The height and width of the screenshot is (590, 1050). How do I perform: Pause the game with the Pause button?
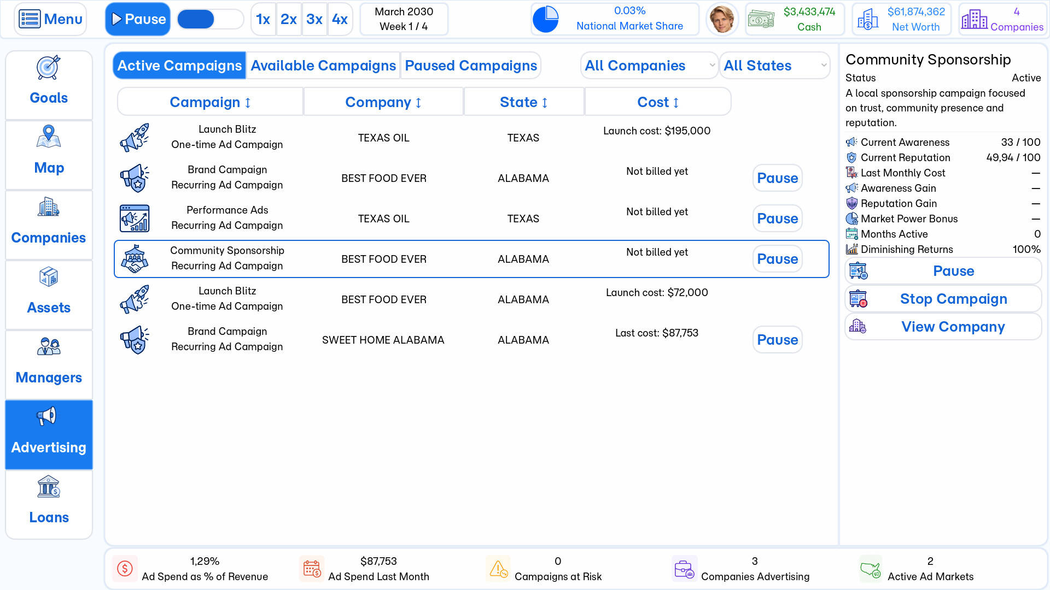pyautogui.click(x=138, y=19)
